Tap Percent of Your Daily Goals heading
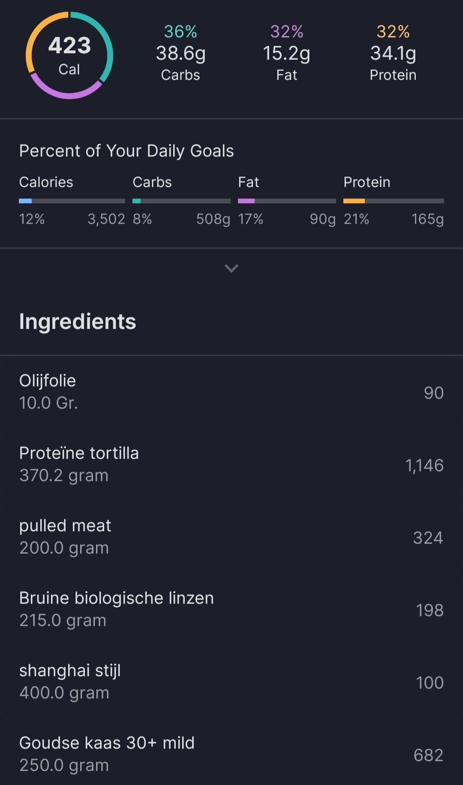Viewport: 463px width, 785px height. pyautogui.click(x=126, y=151)
